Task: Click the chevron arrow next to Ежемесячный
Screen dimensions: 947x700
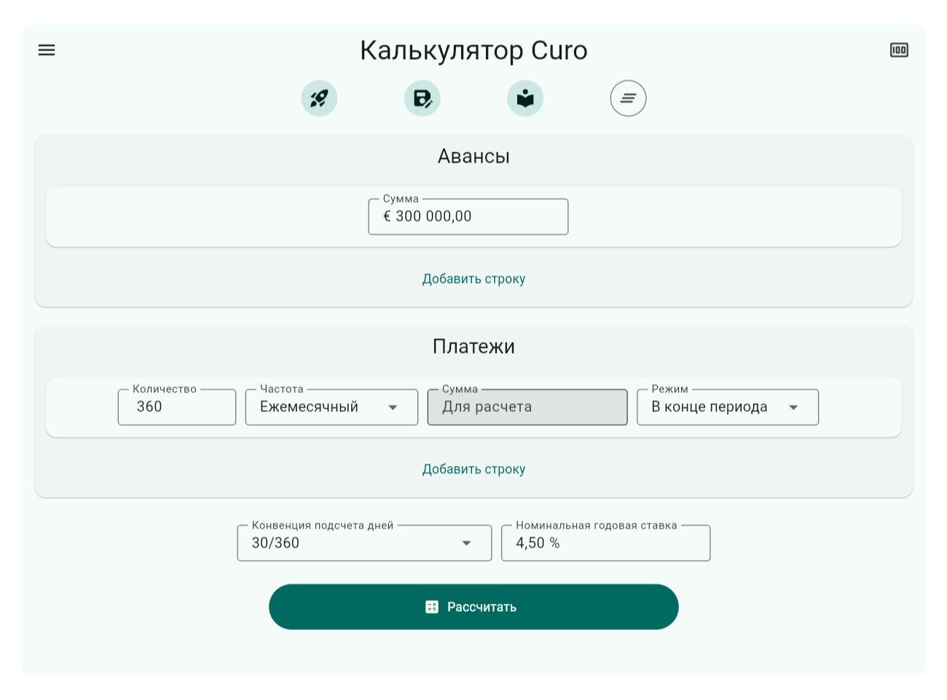Action: tap(394, 407)
